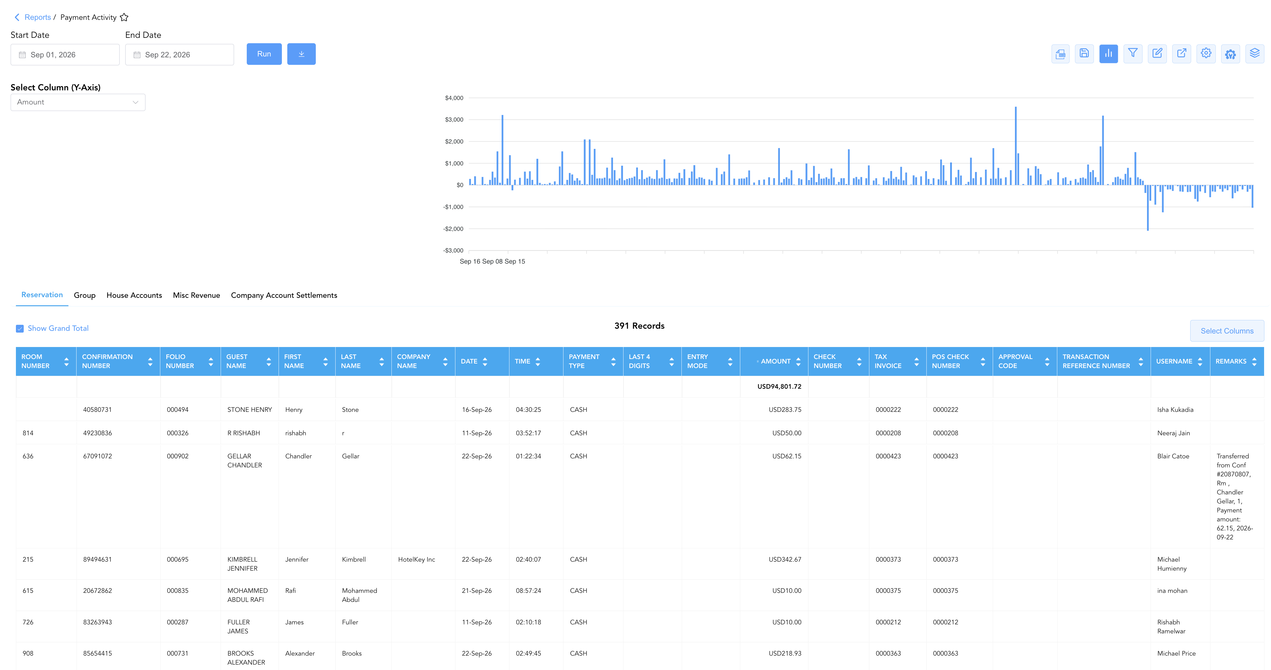1271x670 pixels.
Task: Click the download arrow button
Action: pyautogui.click(x=301, y=54)
